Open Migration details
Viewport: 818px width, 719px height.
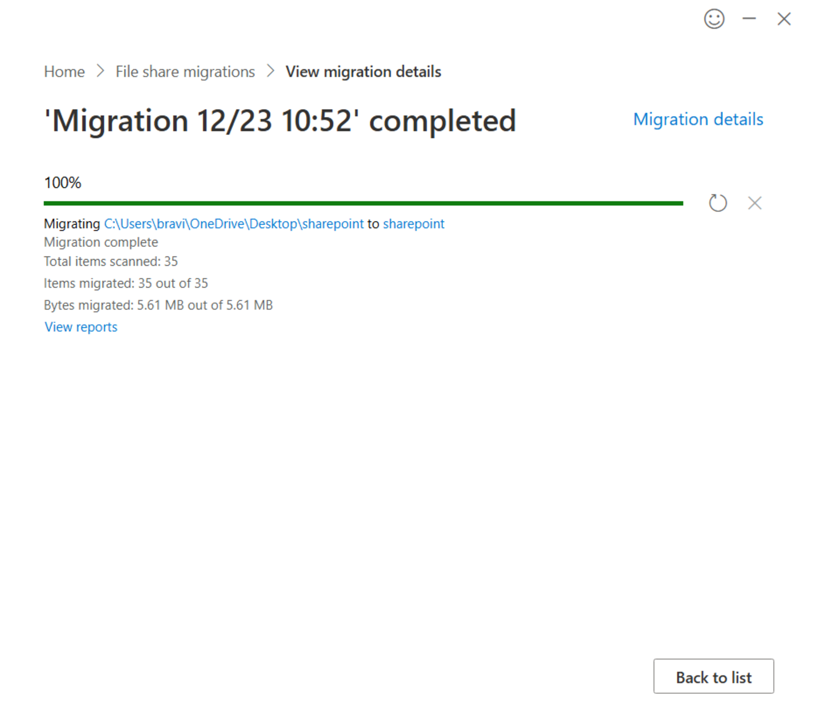click(698, 119)
